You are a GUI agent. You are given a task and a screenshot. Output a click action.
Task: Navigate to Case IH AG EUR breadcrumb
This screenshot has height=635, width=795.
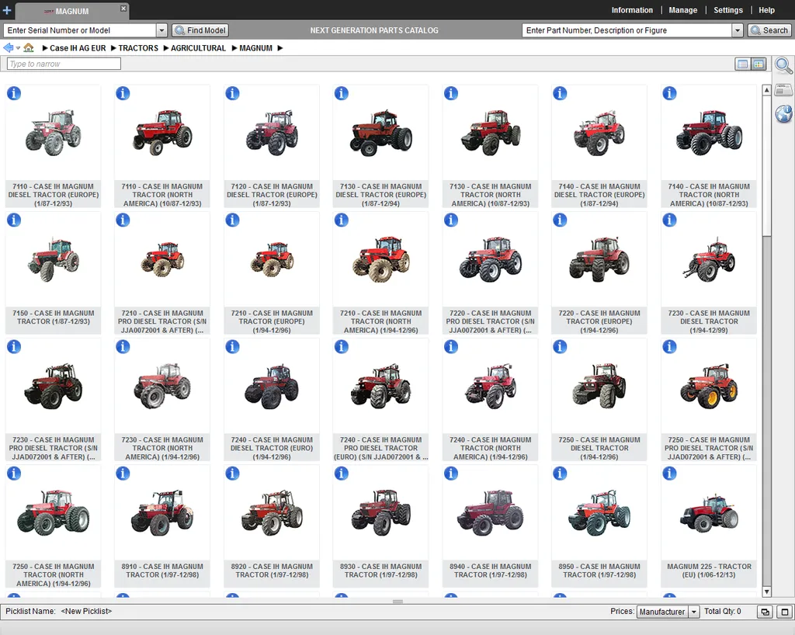coord(78,48)
